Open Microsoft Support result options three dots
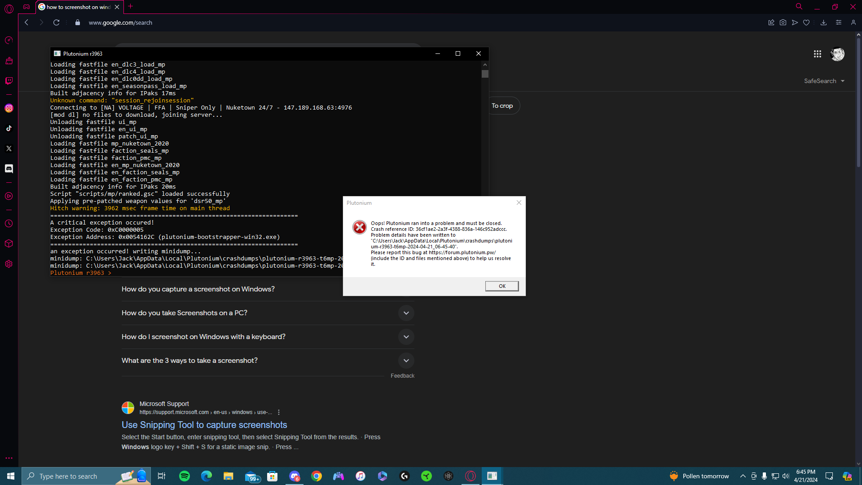Viewport: 862px width, 485px height. coord(279,412)
